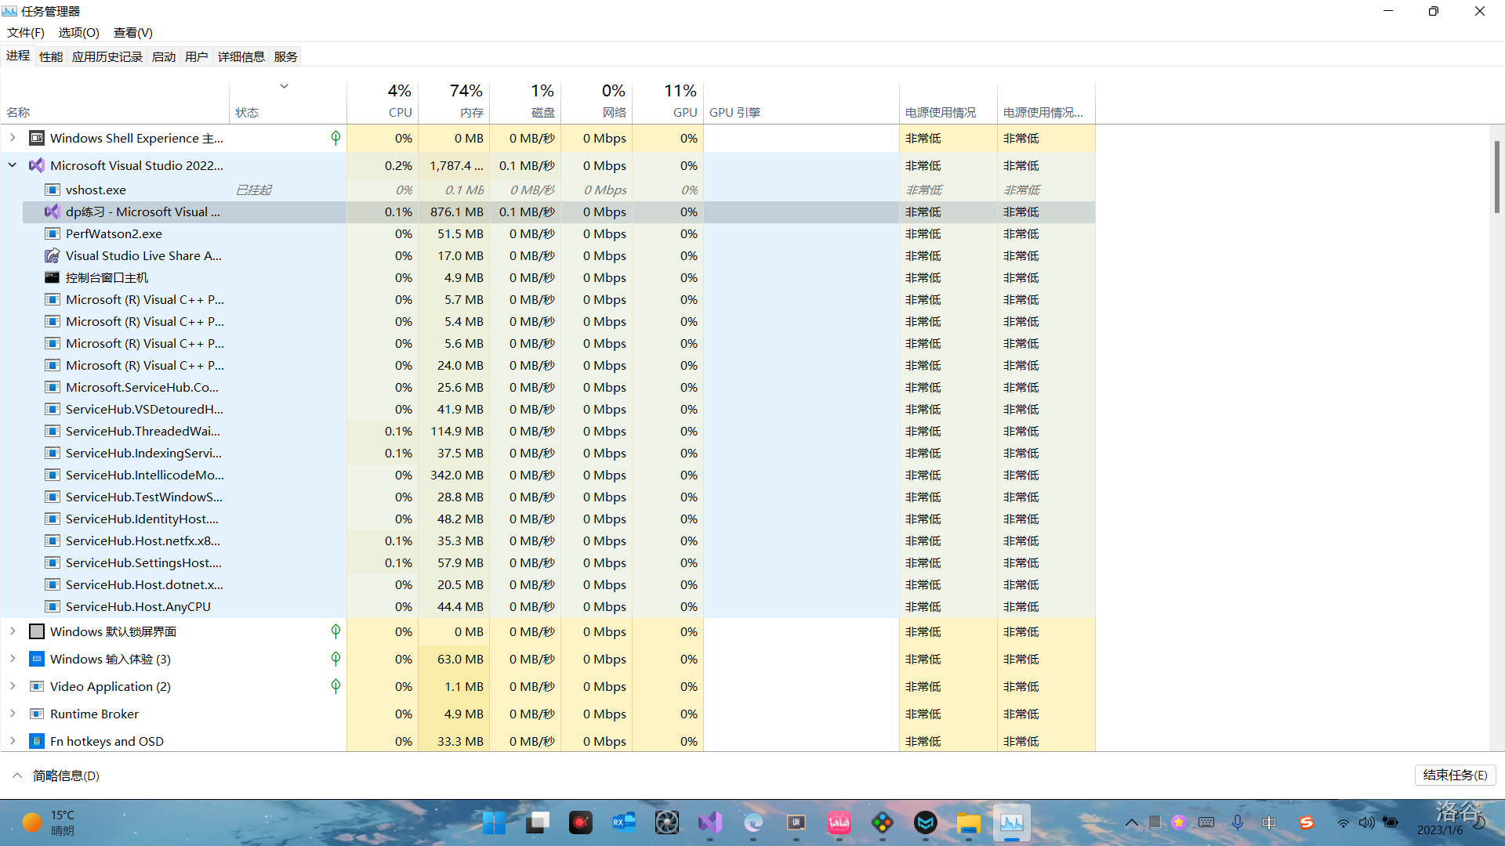Open the 选项(O) menu
1505x846 pixels.
(x=78, y=32)
